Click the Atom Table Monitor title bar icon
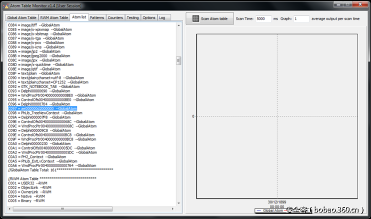The height and width of the screenshot is (219, 371). point(6,4)
